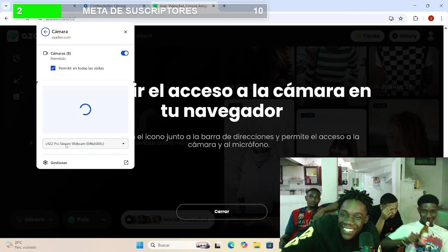Open the weather widget showing 21°C

[21, 245]
